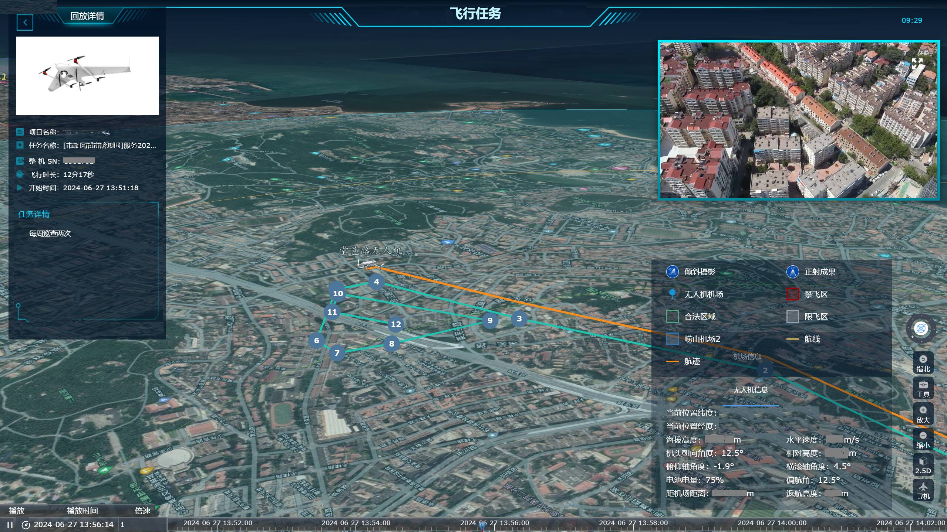
Task: Click the drone model on the map
Action: click(370, 265)
